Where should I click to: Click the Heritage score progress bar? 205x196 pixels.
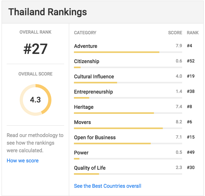click(x=128, y=113)
